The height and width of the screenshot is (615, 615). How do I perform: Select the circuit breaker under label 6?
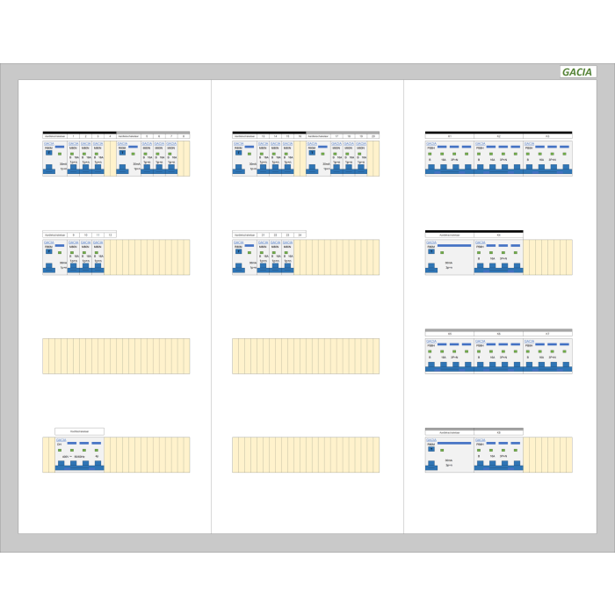pos(159,158)
